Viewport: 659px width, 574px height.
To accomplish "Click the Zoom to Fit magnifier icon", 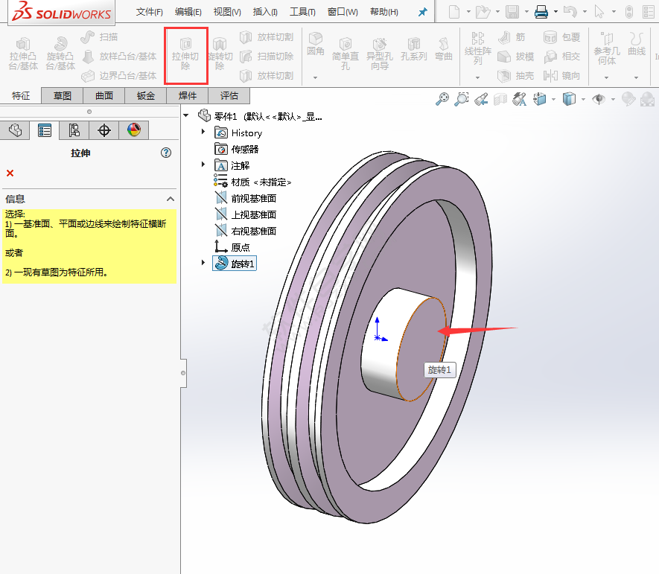I will tap(442, 99).
